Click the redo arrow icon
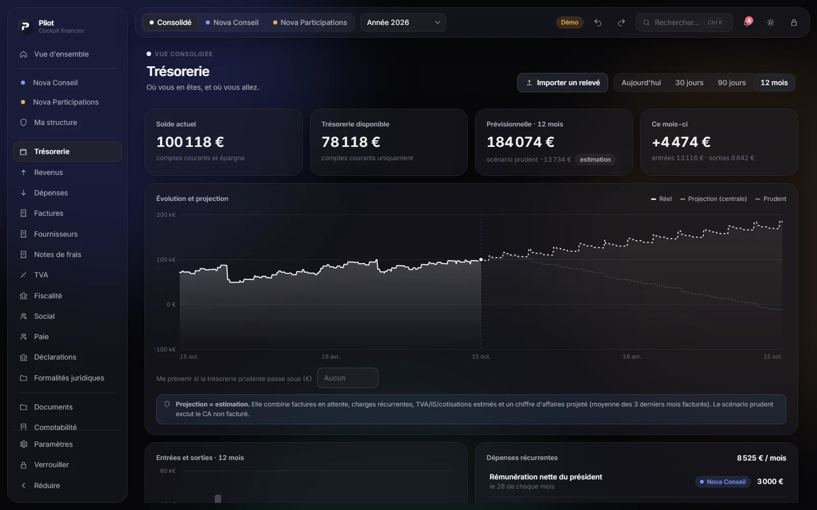The height and width of the screenshot is (510, 817). 621,22
